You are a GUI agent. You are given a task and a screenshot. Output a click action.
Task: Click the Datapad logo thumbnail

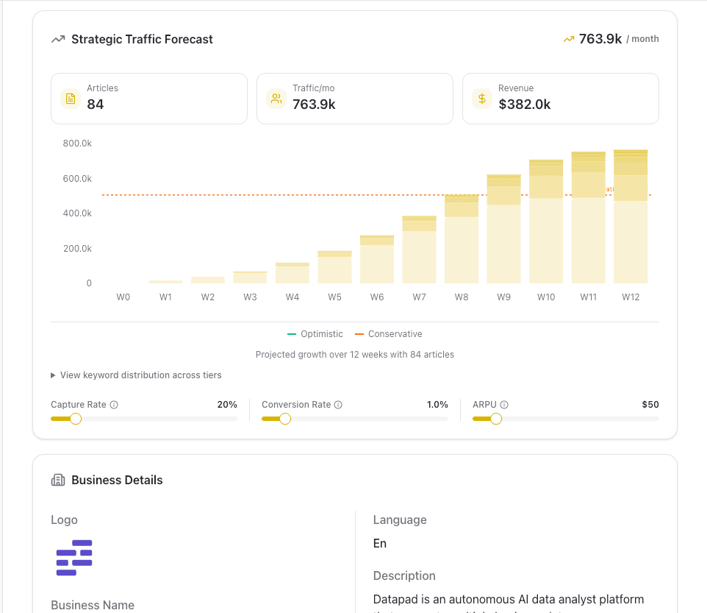coord(74,558)
